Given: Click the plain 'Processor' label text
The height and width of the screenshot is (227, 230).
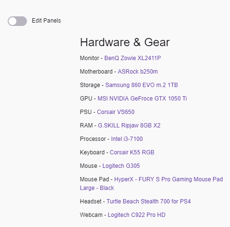Looking at the screenshot, I should (93, 139).
